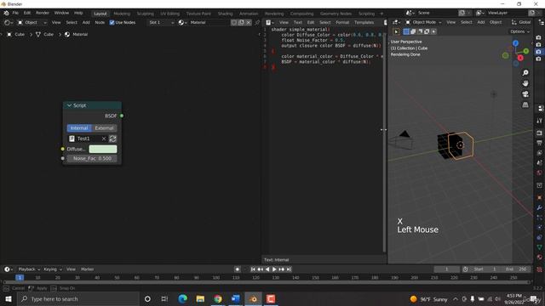Unlink the Material with its X icon
This screenshot has width=545, height=306.
(x=248, y=23)
